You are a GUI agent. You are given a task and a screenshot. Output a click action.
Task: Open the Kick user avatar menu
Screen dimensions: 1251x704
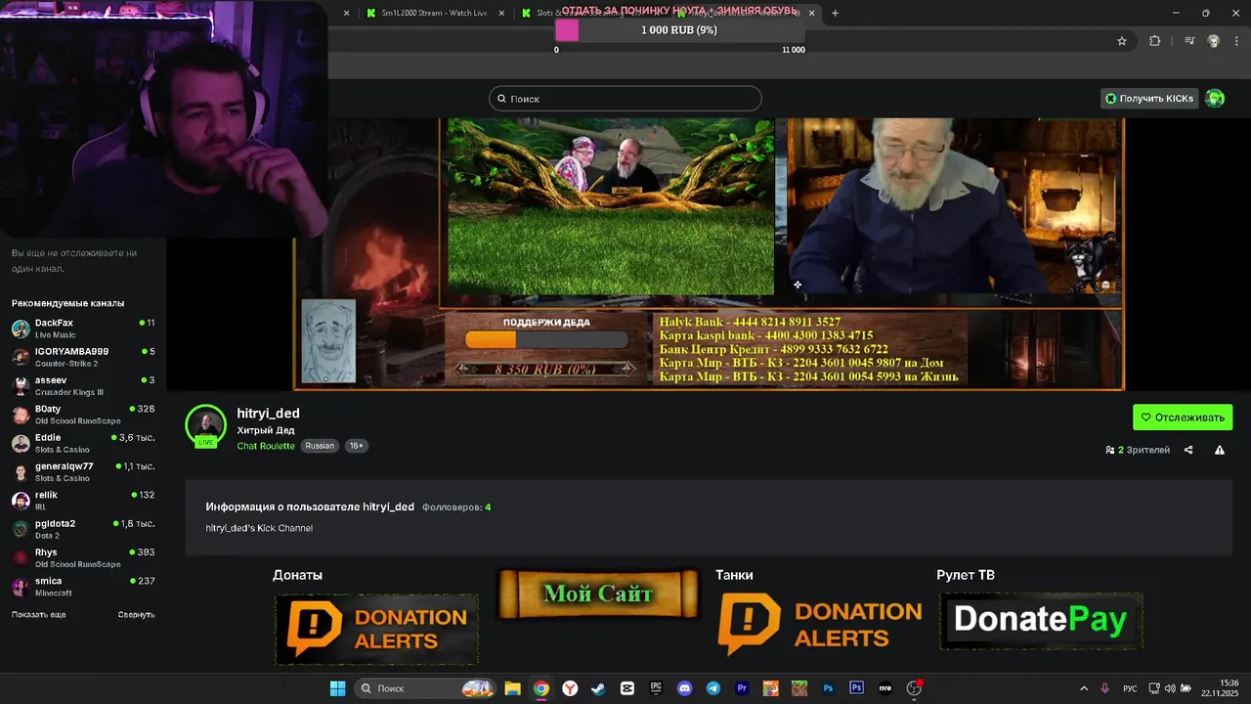1215,99
